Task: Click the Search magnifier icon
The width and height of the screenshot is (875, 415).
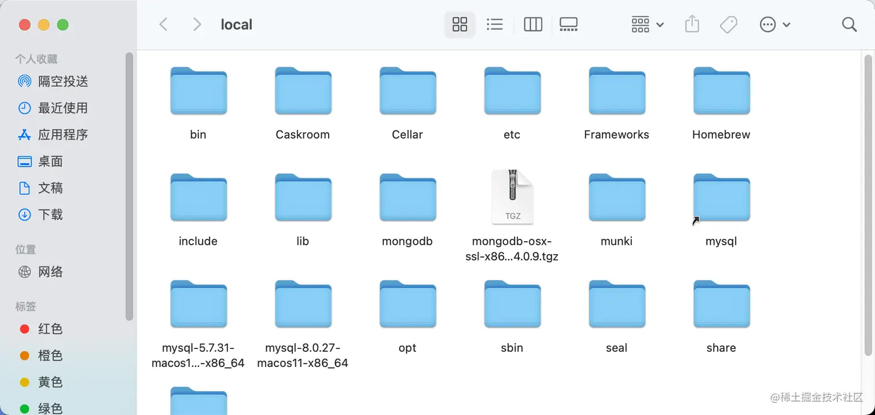Action: coord(849,24)
